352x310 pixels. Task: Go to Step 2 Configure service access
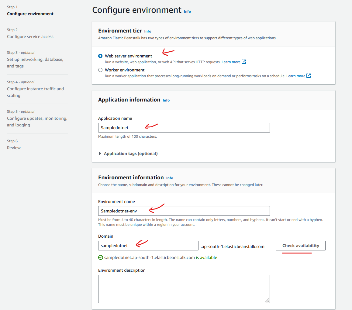(x=30, y=36)
